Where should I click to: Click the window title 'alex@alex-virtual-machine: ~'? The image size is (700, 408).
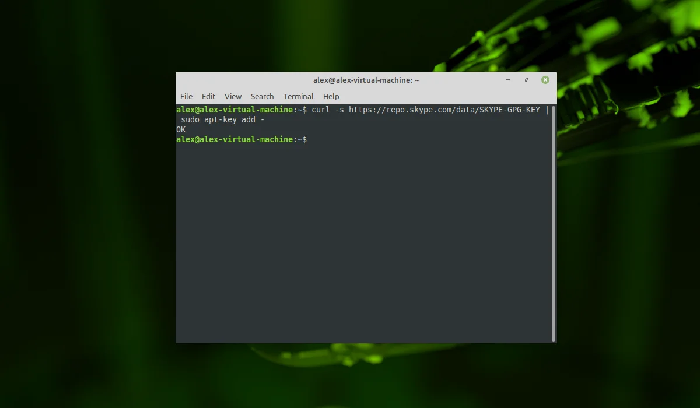[366, 80]
